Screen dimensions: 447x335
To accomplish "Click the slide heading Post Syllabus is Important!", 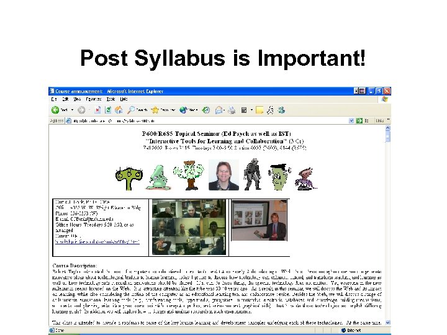I will pyautogui.click(x=223, y=58).
